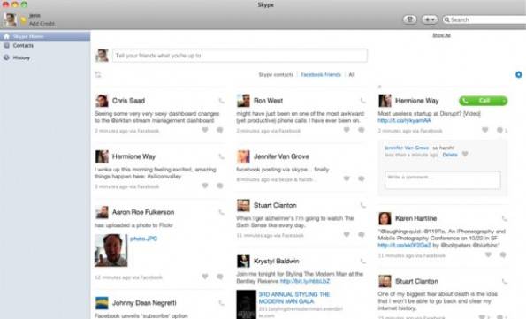Select the Skype contacts filter
This screenshot has width=526, height=319.
pyautogui.click(x=276, y=75)
